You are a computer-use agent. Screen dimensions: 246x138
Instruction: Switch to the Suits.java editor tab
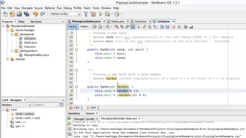point(140,21)
